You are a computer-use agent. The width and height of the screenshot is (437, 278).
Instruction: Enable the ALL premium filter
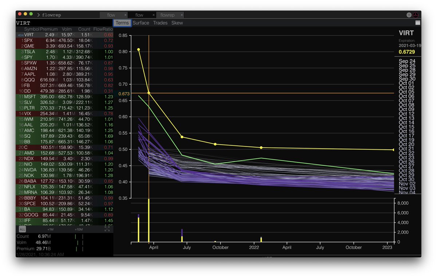[x=22, y=229]
